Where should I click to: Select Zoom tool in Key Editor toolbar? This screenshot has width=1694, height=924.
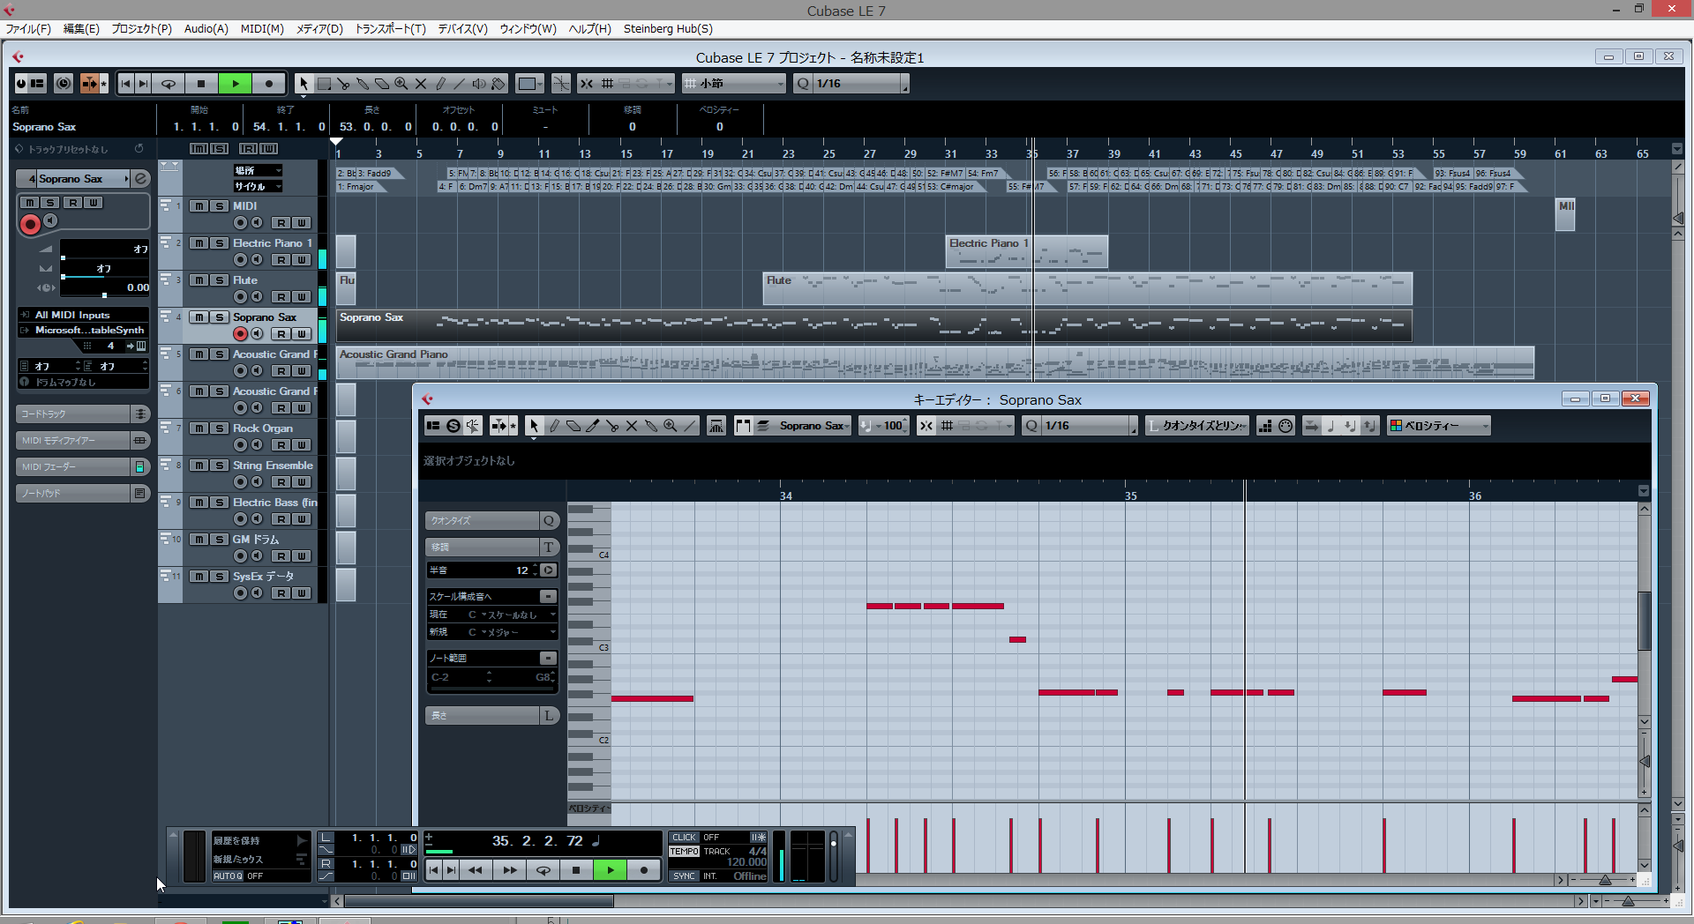(x=670, y=426)
